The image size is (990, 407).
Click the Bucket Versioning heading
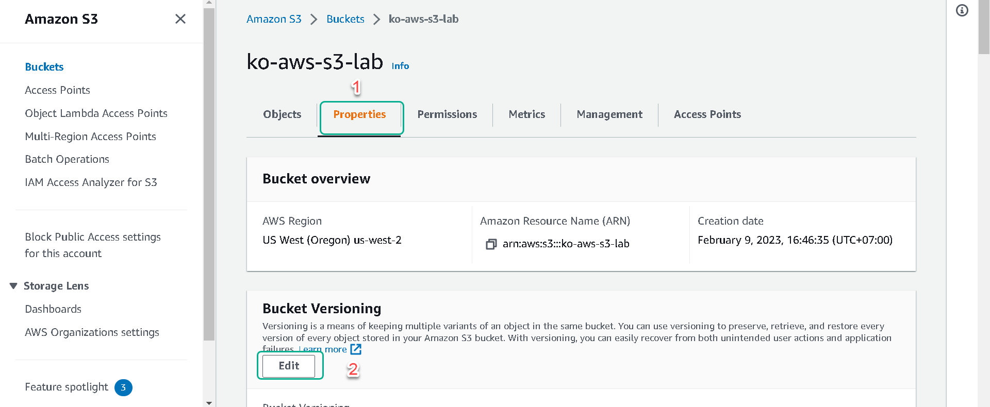322,309
